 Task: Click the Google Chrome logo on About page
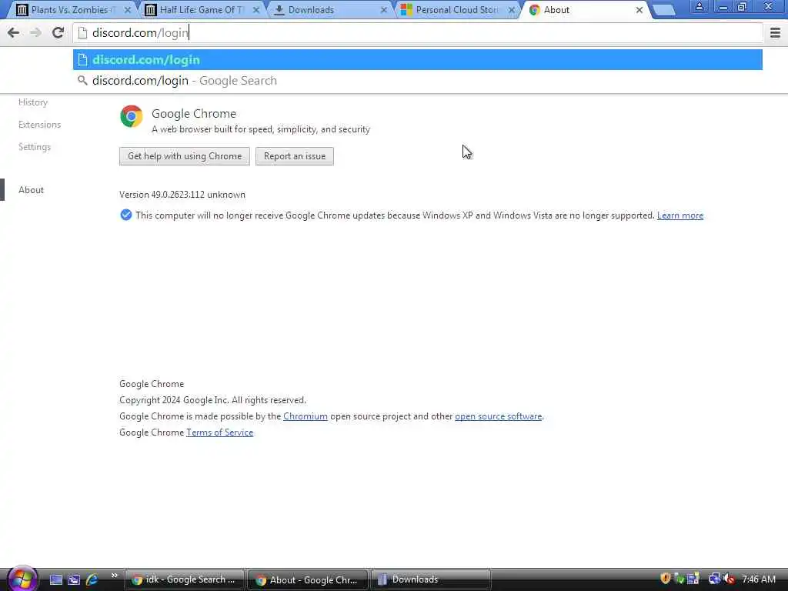point(131,116)
